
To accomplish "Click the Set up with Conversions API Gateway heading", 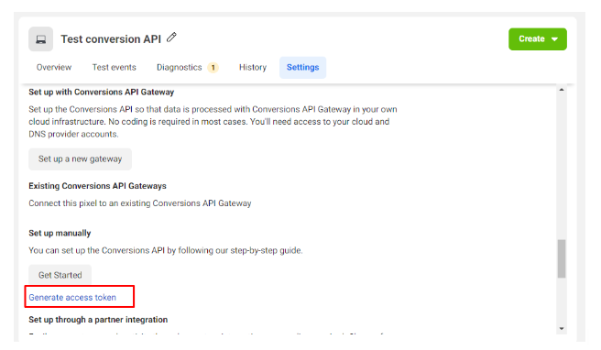I will pos(101,92).
